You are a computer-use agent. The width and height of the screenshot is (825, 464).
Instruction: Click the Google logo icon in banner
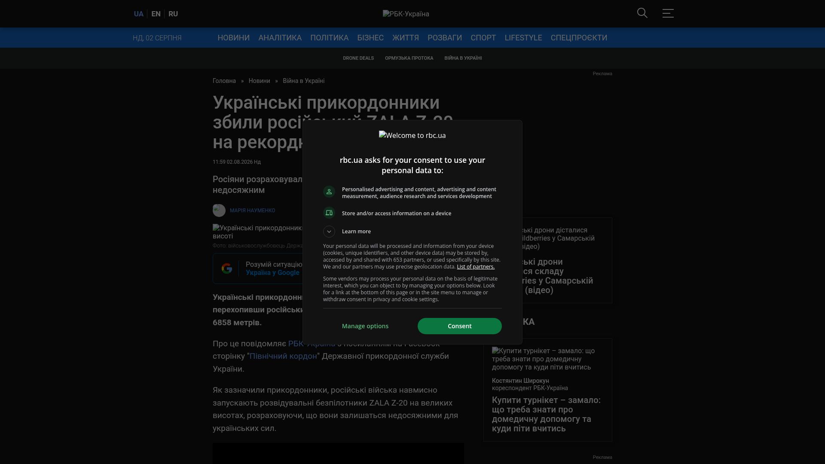(x=227, y=269)
